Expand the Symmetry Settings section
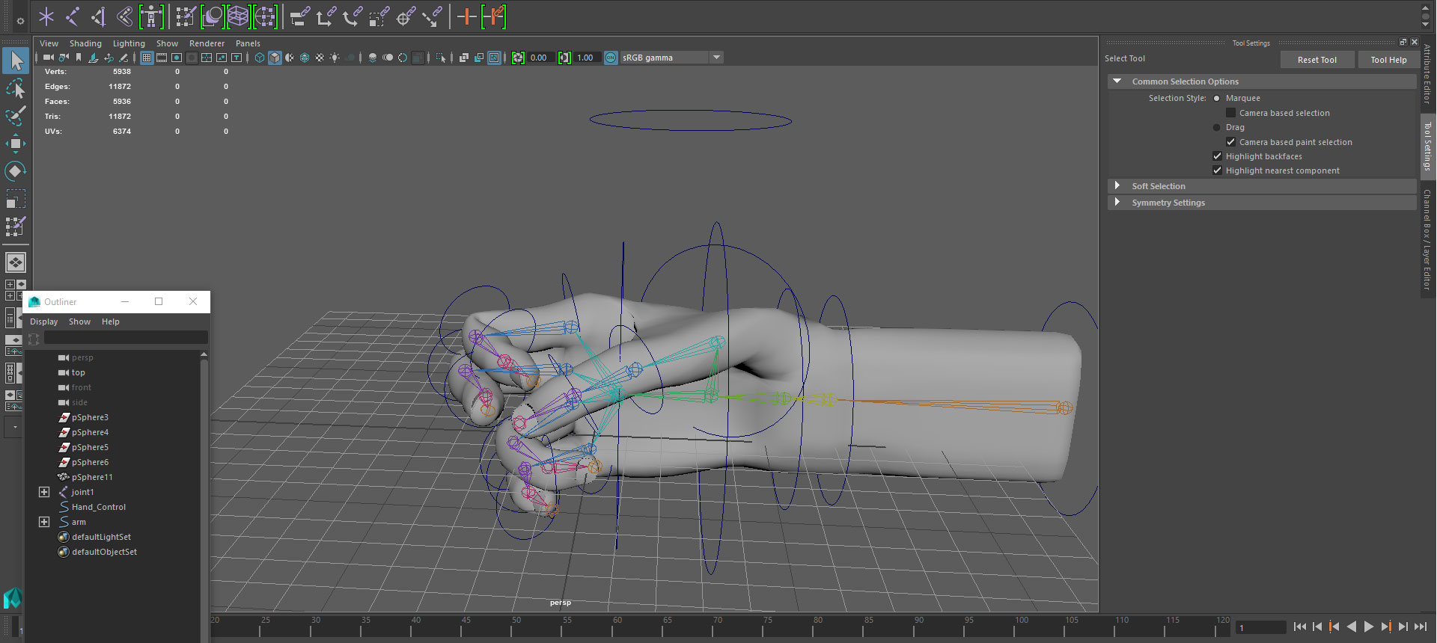Viewport: 1437px width, 643px height. tap(1117, 203)
